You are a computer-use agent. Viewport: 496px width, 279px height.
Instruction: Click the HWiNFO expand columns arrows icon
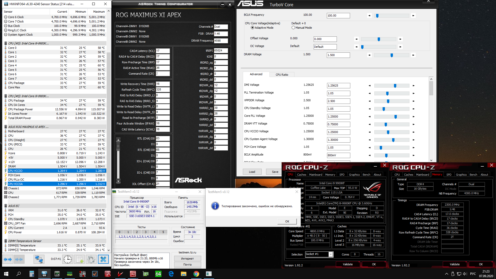[x=8, y=259]
